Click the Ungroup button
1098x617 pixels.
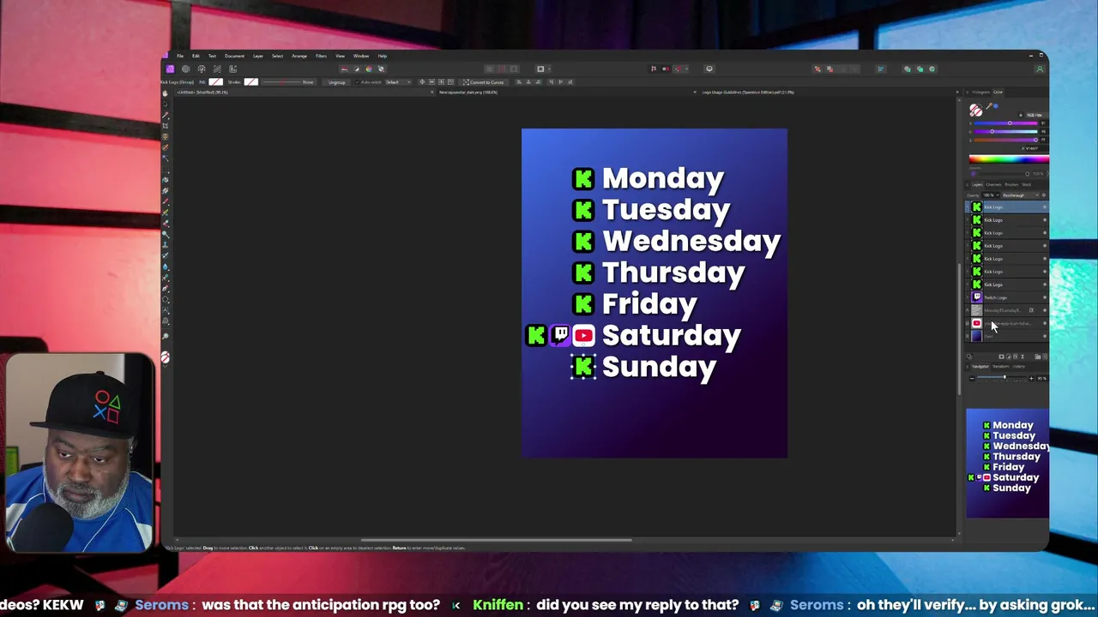coord(336,82)
